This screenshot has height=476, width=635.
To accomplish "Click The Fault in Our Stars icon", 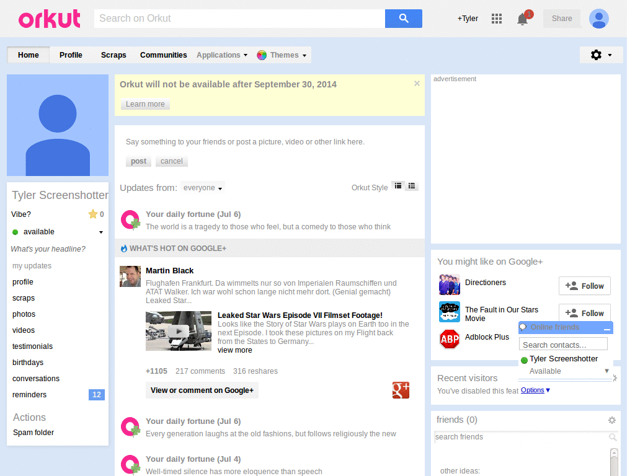I will click(450, 312).
